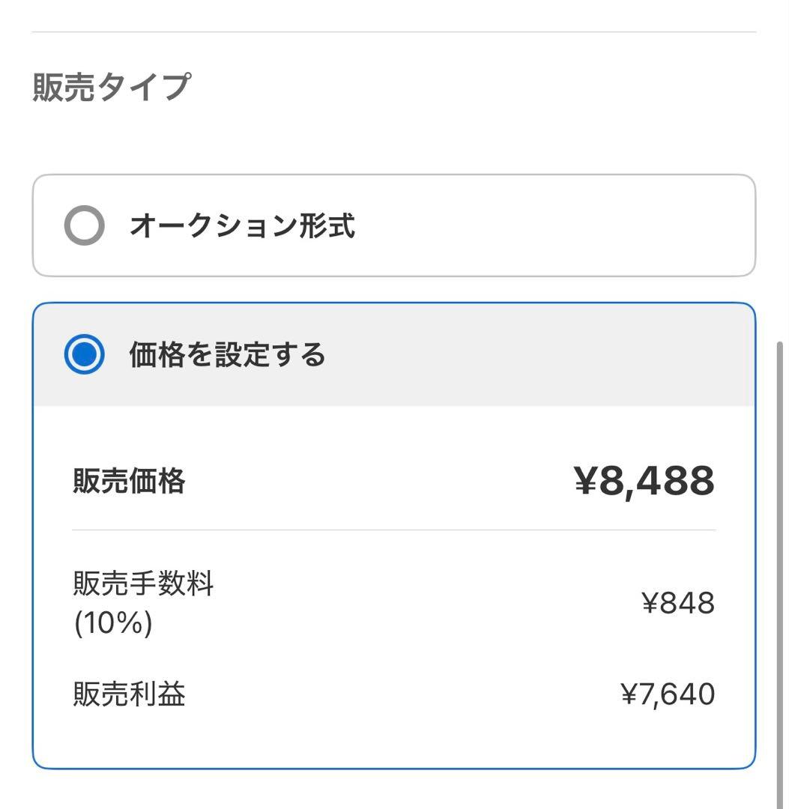Click the separator line above 販売タイプ
Viewport: 789px width, 809px height.
(393, 31)
